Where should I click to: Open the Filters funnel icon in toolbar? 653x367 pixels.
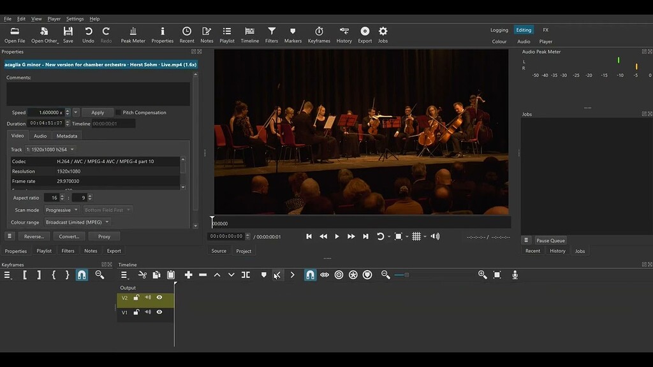[272, 34]
